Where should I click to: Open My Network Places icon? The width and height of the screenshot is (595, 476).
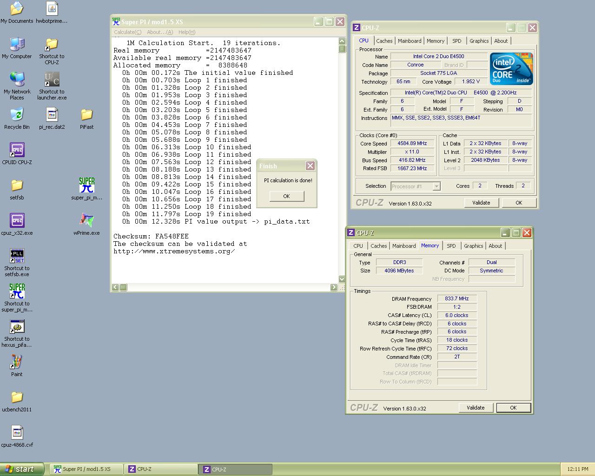pos(17,86)
